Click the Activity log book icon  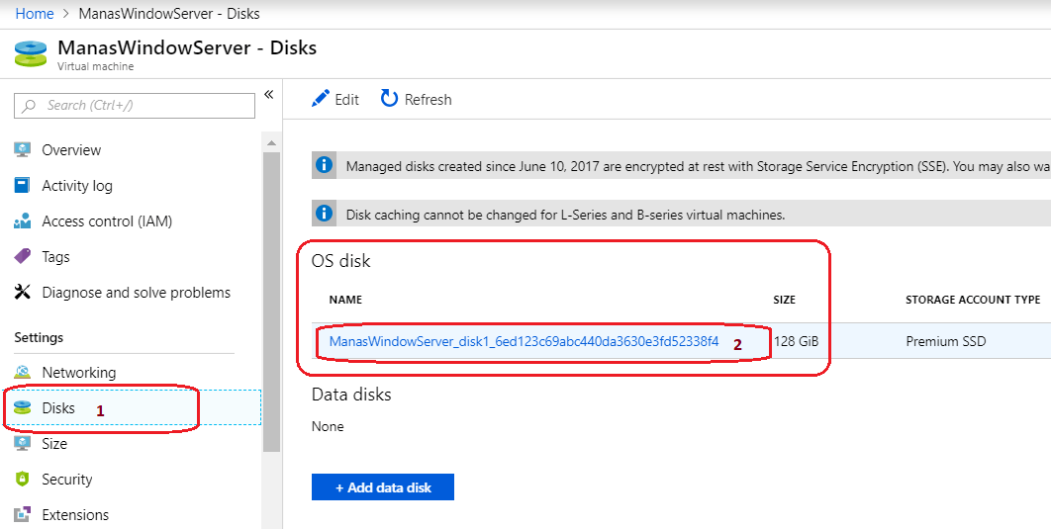click(x=23, y=186)
